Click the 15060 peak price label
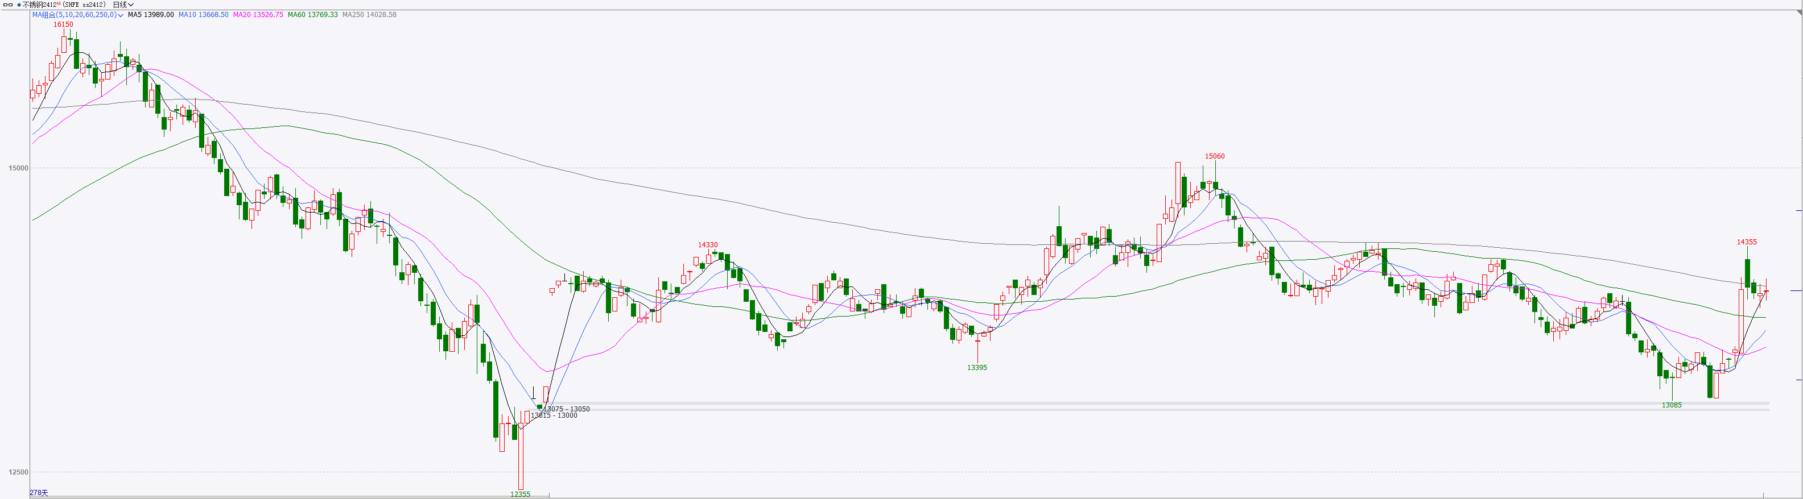 tap(1214, 156)
